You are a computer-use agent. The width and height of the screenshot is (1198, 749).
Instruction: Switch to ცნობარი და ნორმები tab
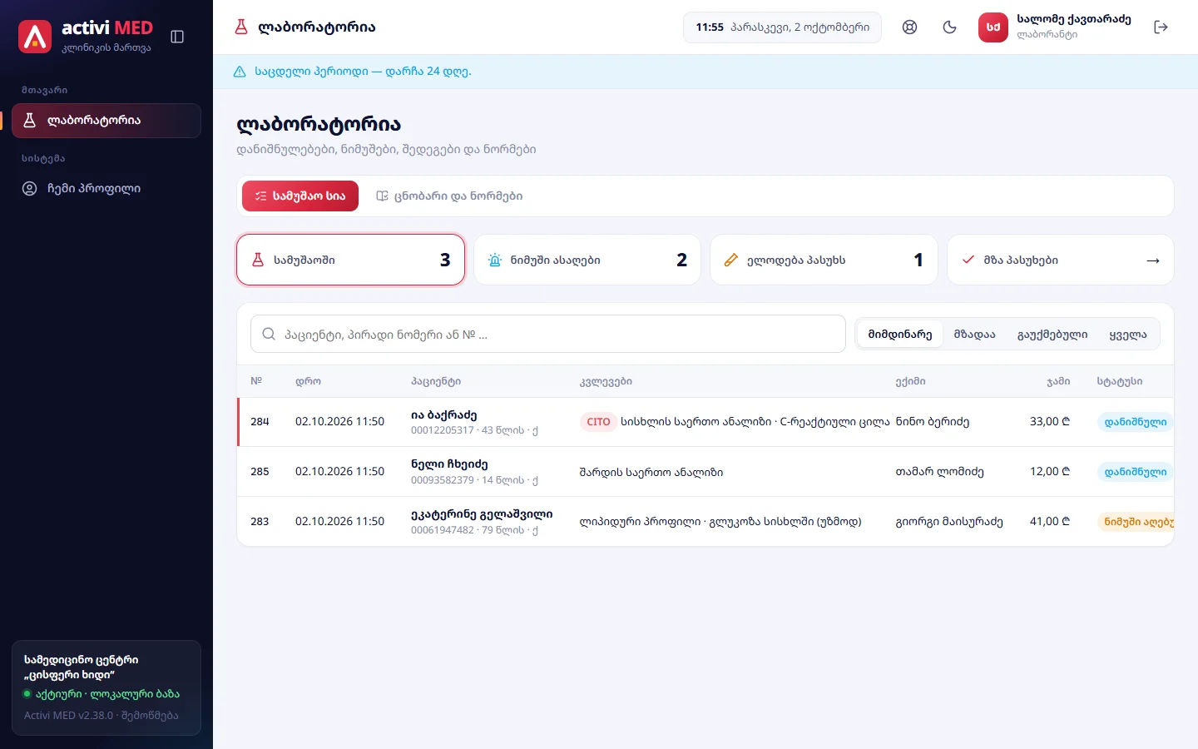tap(449, 196)
